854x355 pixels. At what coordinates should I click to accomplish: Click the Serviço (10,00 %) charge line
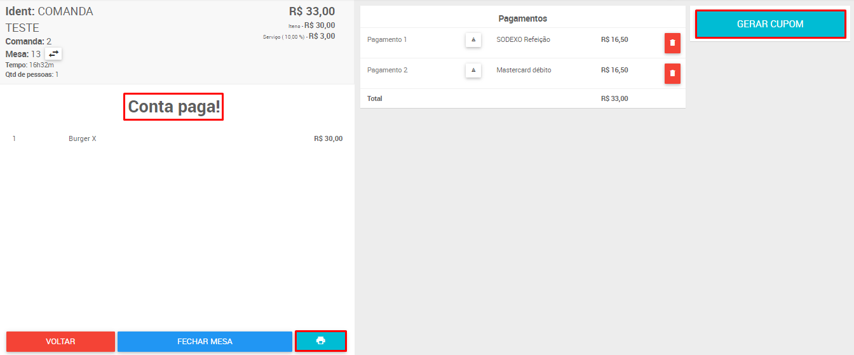coord(299,36)
